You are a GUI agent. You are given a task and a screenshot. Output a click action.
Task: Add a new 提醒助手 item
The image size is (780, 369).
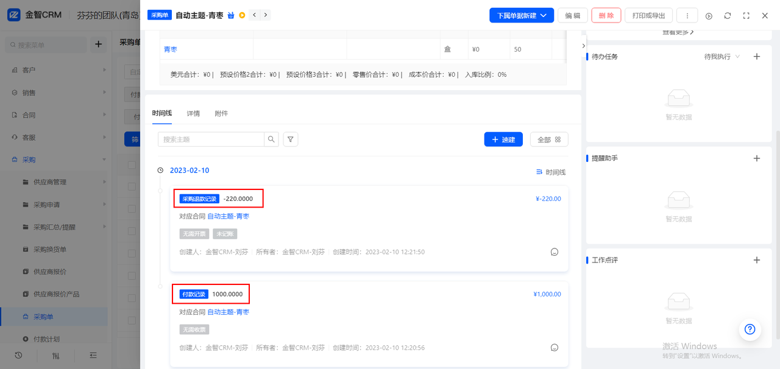(757, 158)
